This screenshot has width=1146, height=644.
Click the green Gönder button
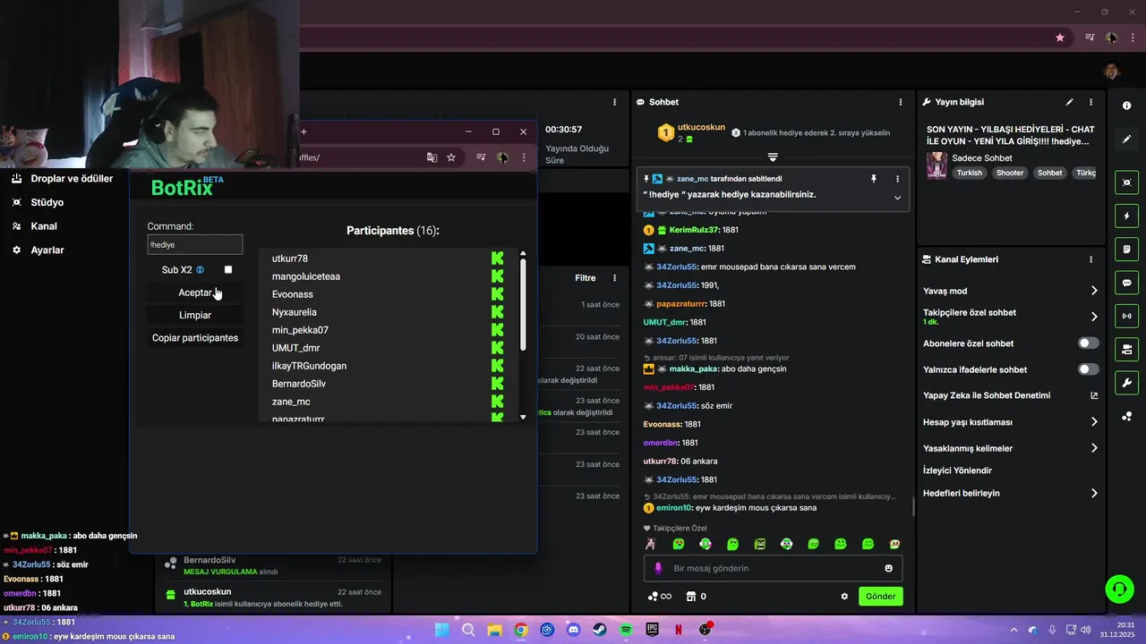coord(880,597)
